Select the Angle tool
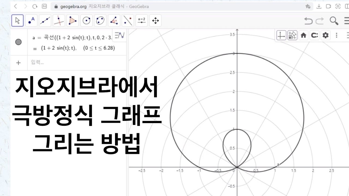 coord(114,20)
